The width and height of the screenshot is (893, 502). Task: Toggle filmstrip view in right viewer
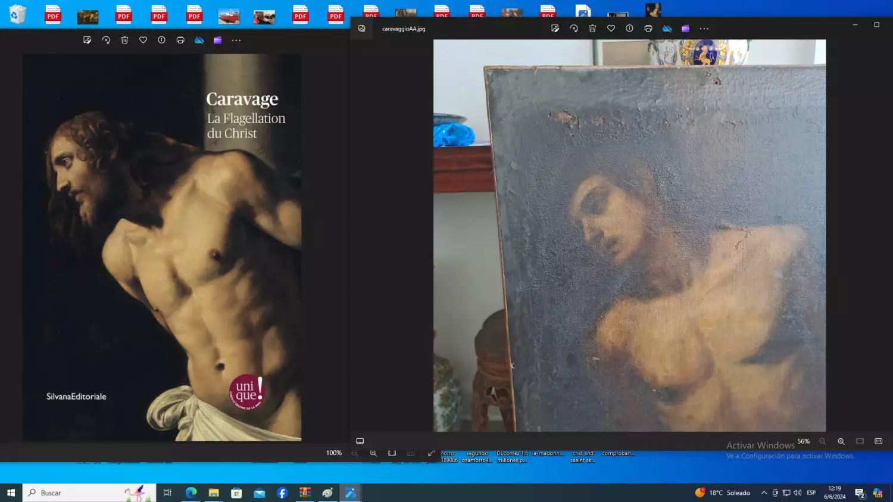[360, 441]
